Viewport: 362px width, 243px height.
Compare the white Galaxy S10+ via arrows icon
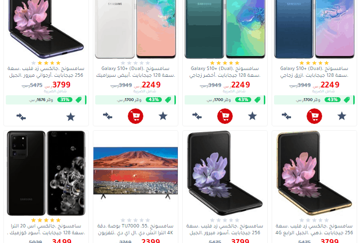click(x=107, y=116)
